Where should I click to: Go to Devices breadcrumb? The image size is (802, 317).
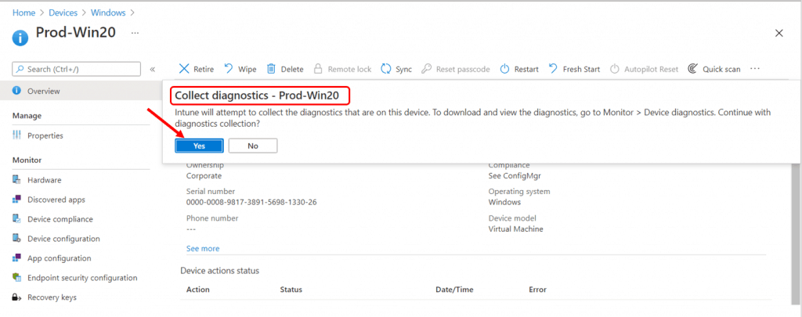coord(64,13)
